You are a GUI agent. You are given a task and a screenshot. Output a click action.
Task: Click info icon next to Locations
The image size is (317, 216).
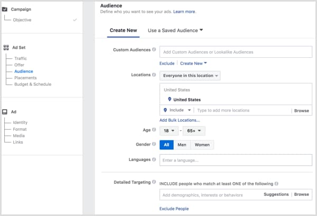coord(154,75)
